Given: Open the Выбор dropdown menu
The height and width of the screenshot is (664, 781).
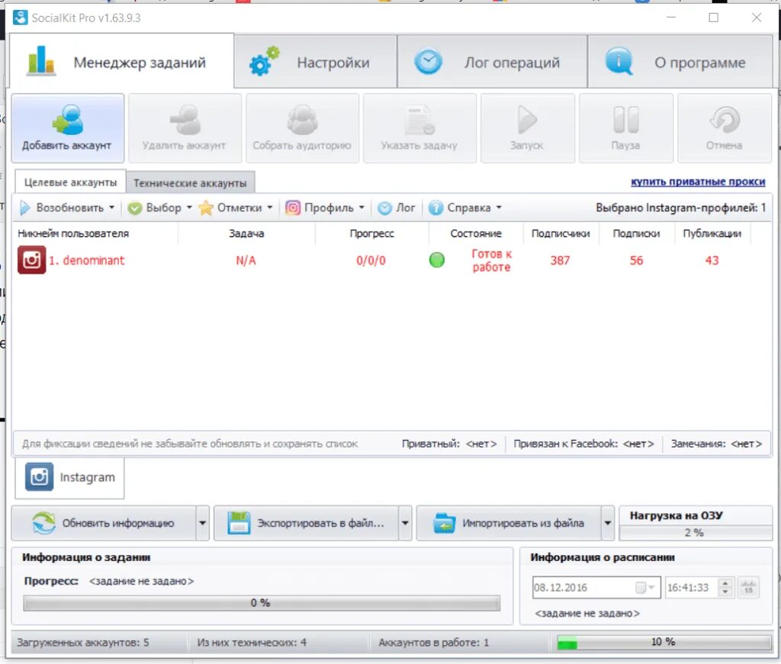Looking at the screenshot, I should point(160,207).
